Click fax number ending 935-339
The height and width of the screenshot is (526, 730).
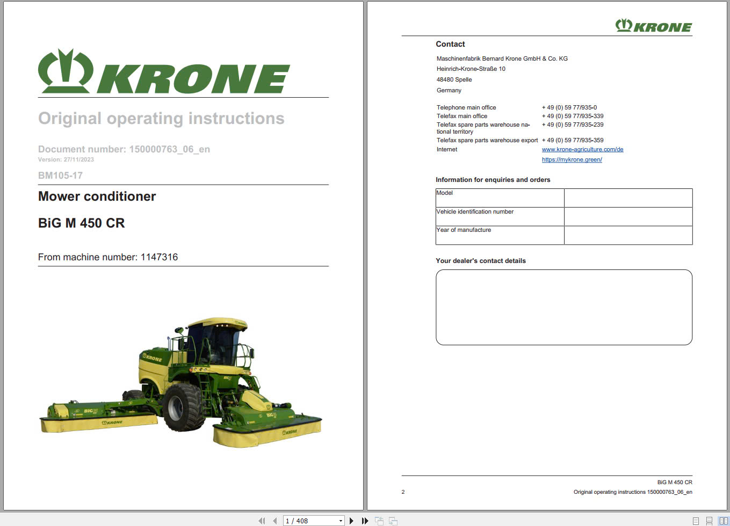573,116
